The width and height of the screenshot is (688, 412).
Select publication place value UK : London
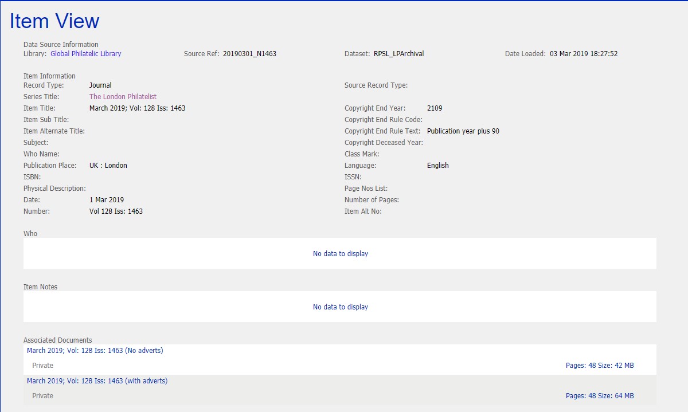click(x=108, y=166)
